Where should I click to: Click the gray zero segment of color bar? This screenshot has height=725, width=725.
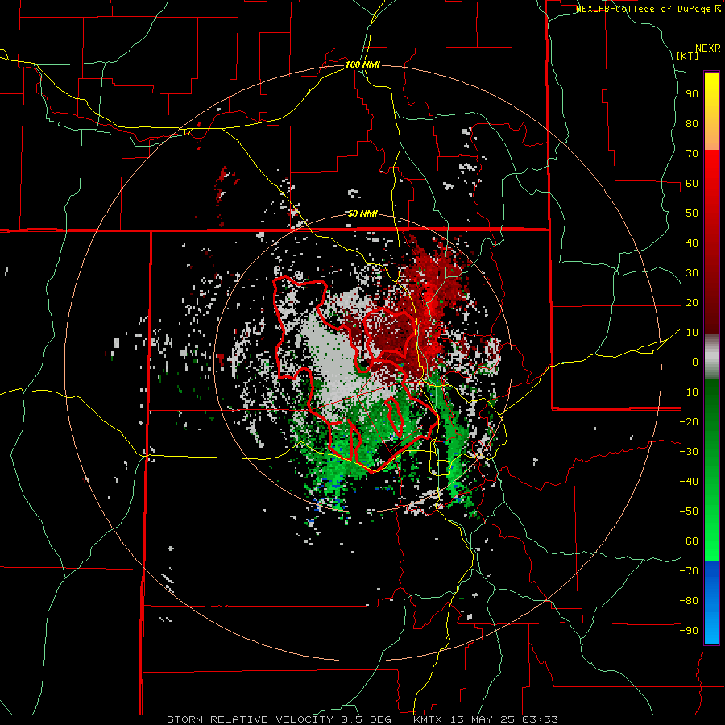711,357
